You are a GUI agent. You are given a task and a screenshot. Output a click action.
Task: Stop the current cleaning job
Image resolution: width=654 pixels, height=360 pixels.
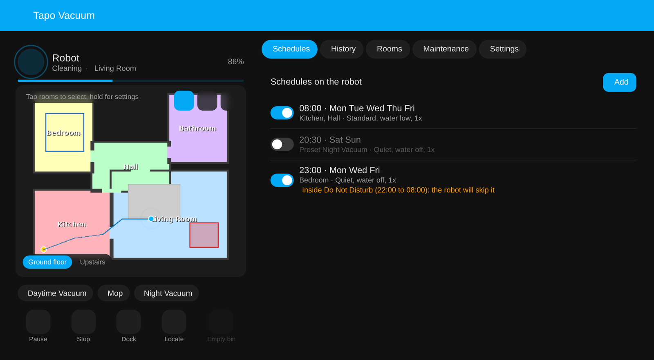(83, 322)
